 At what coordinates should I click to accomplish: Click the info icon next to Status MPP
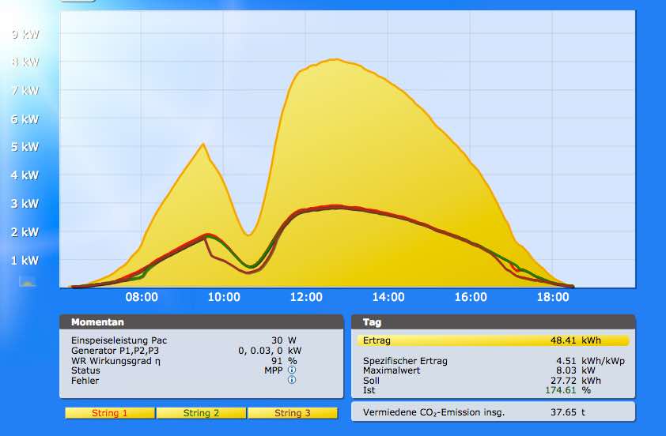(x=292, y=370)
